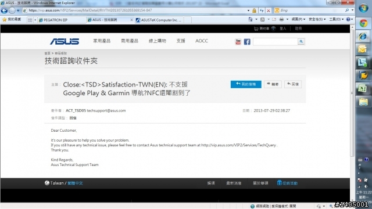
Task: Click the 註冊 register link
Action: pyautogui.click(x=298, y=28)
